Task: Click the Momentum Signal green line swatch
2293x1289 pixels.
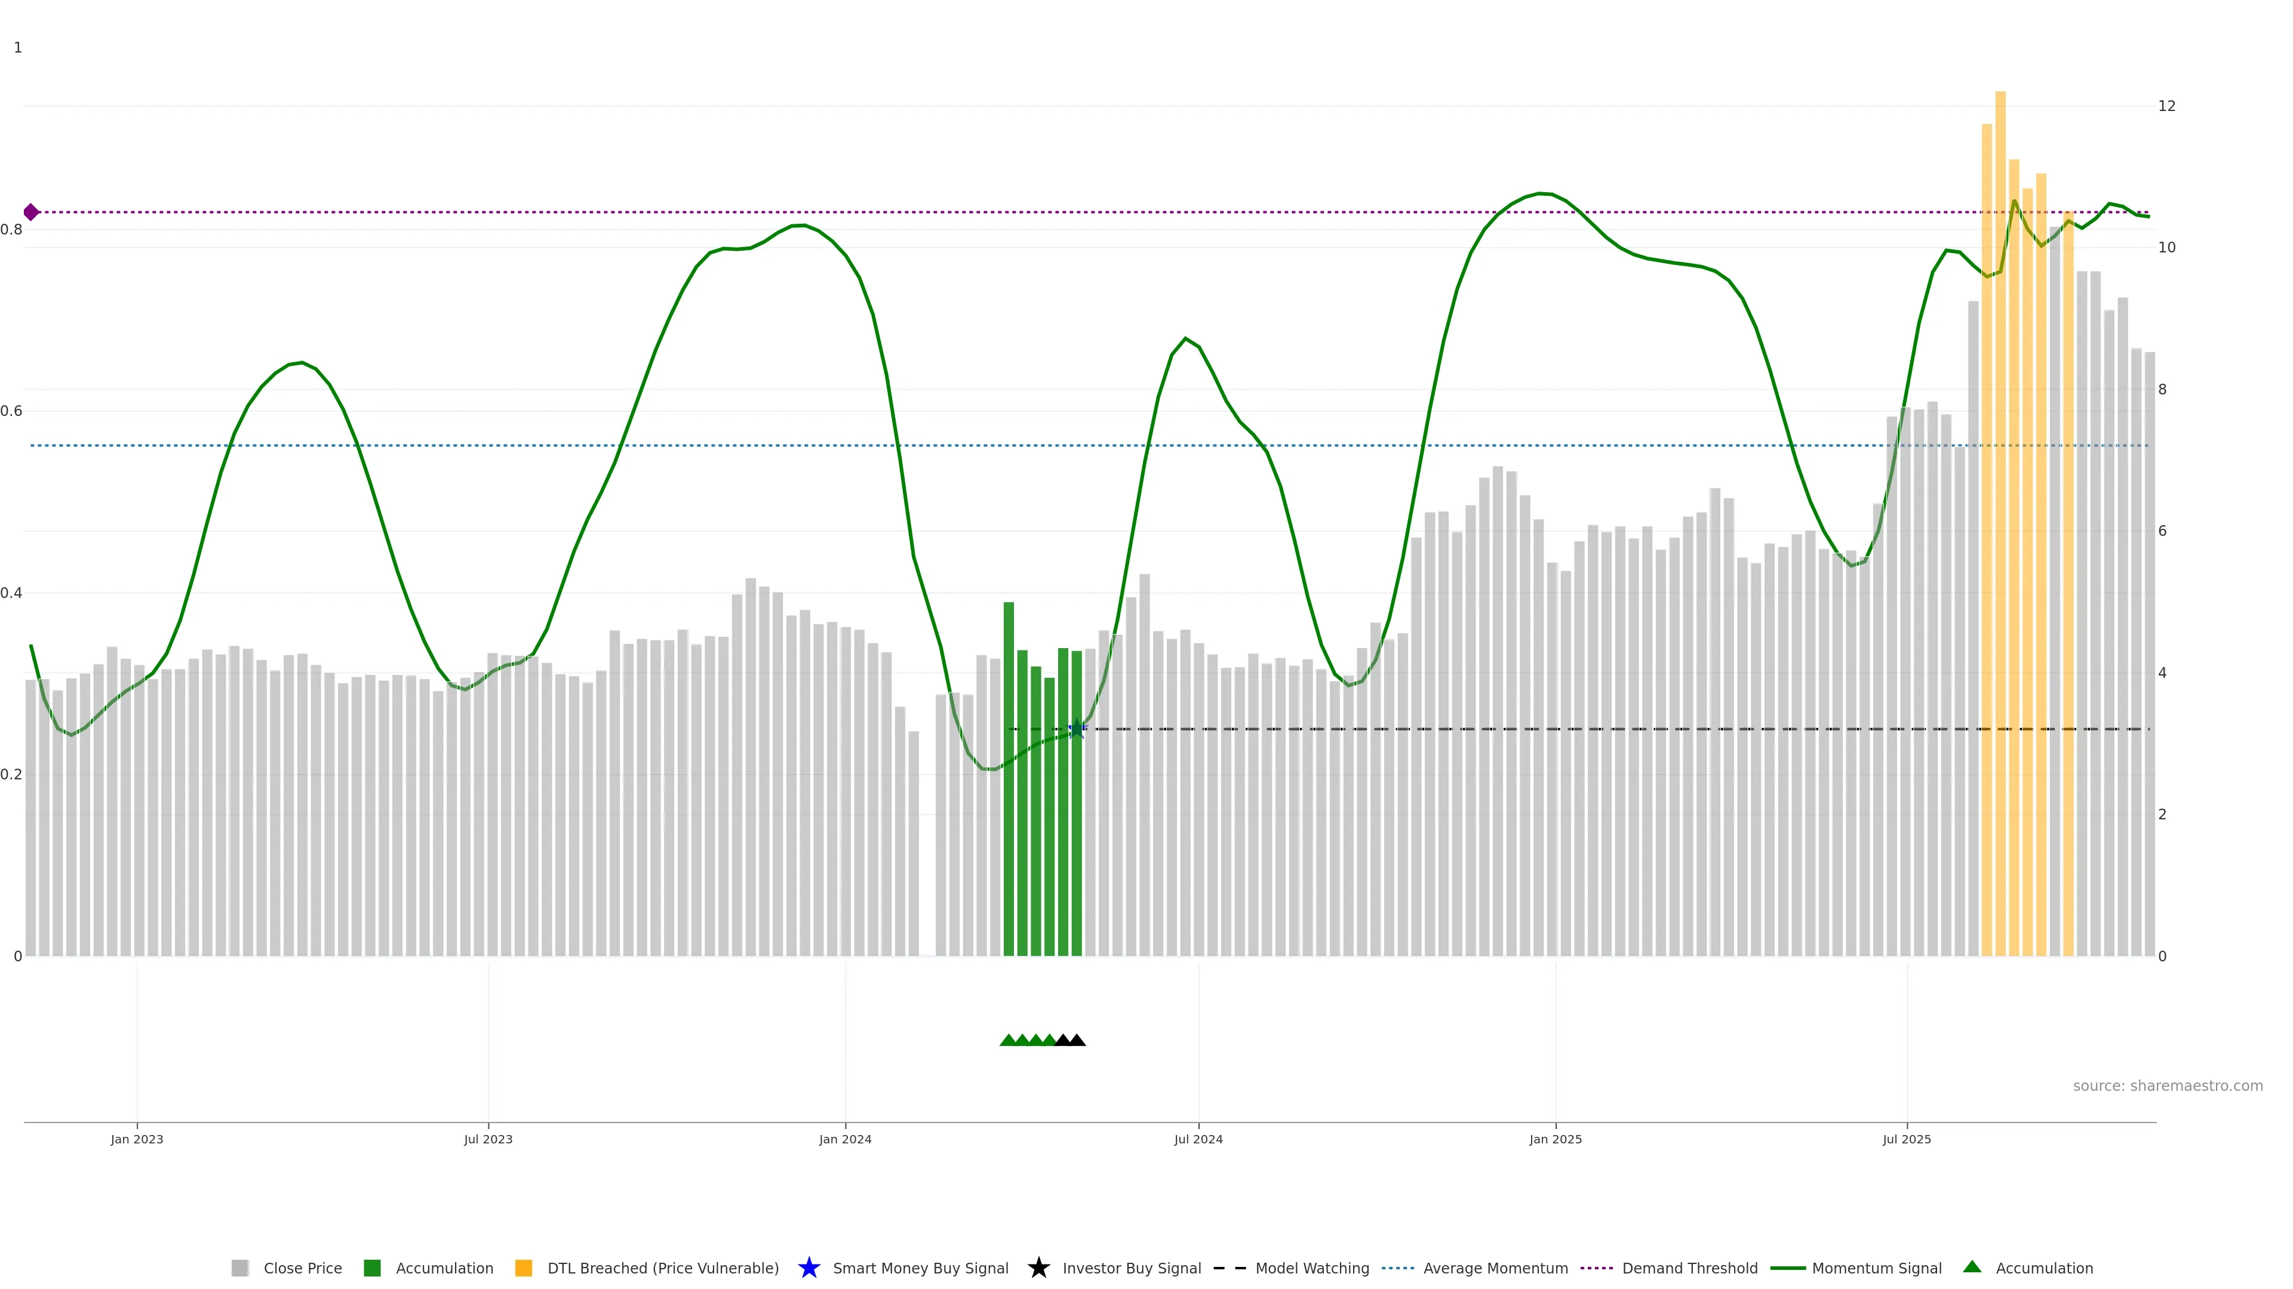Action: [x=1787, y=1268]
